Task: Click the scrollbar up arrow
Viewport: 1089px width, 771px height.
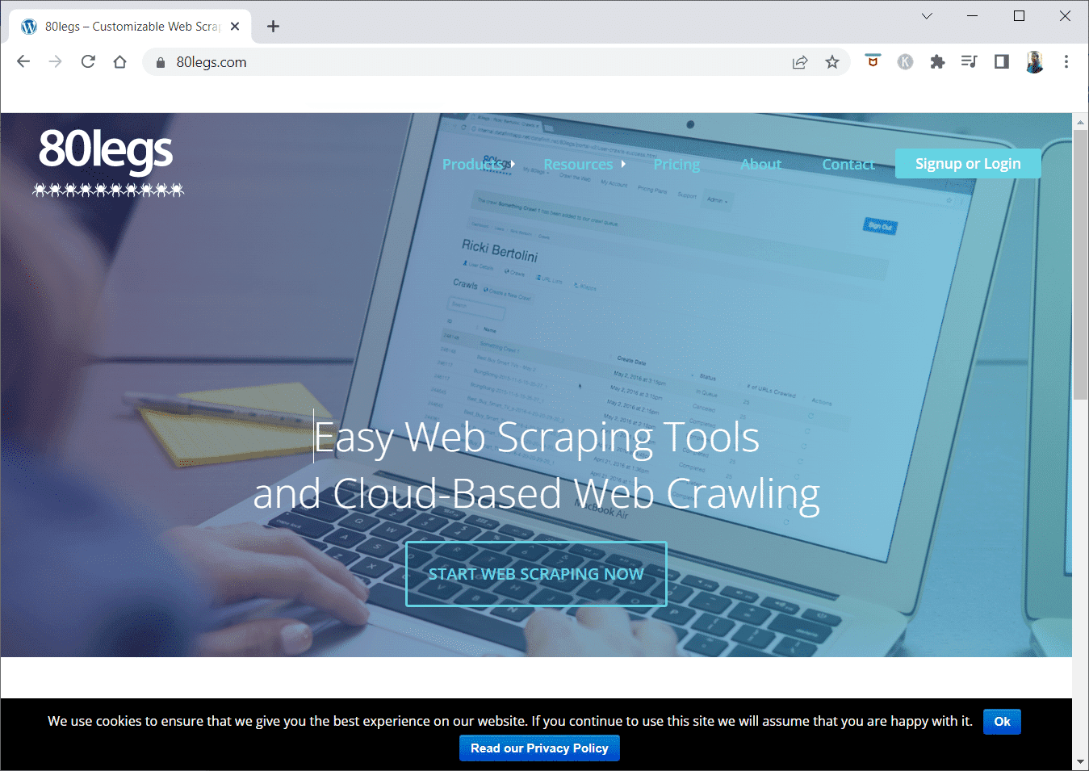Action: pos(1080,122)
